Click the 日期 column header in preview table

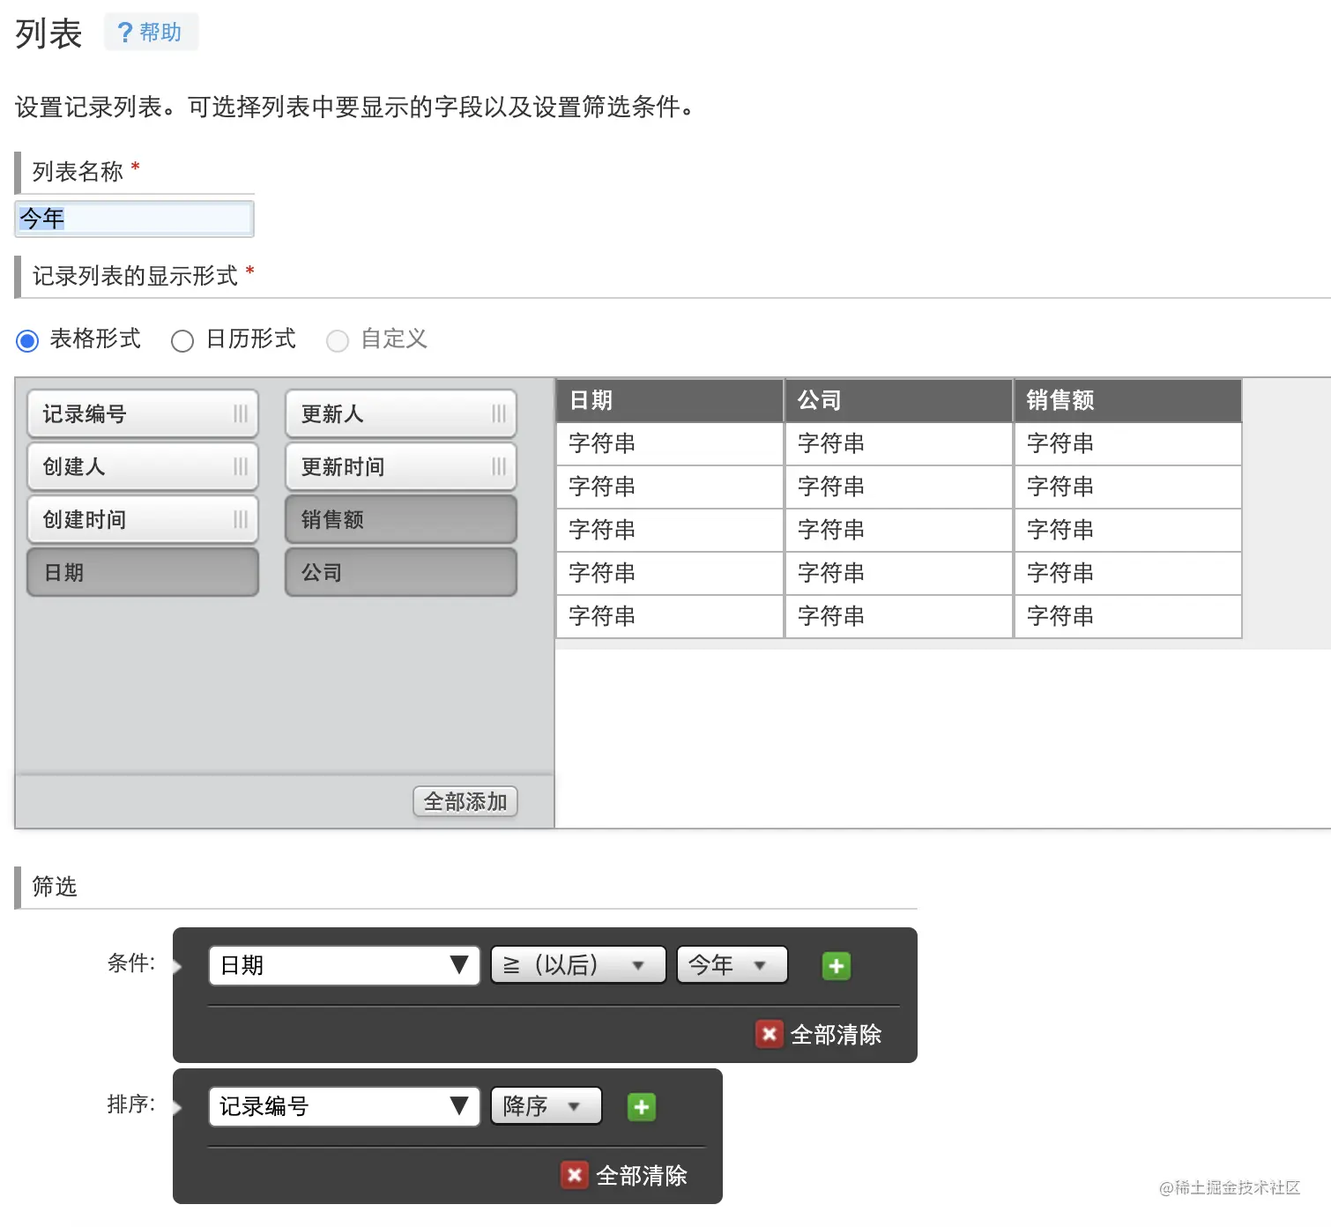[x=670, y=401]
